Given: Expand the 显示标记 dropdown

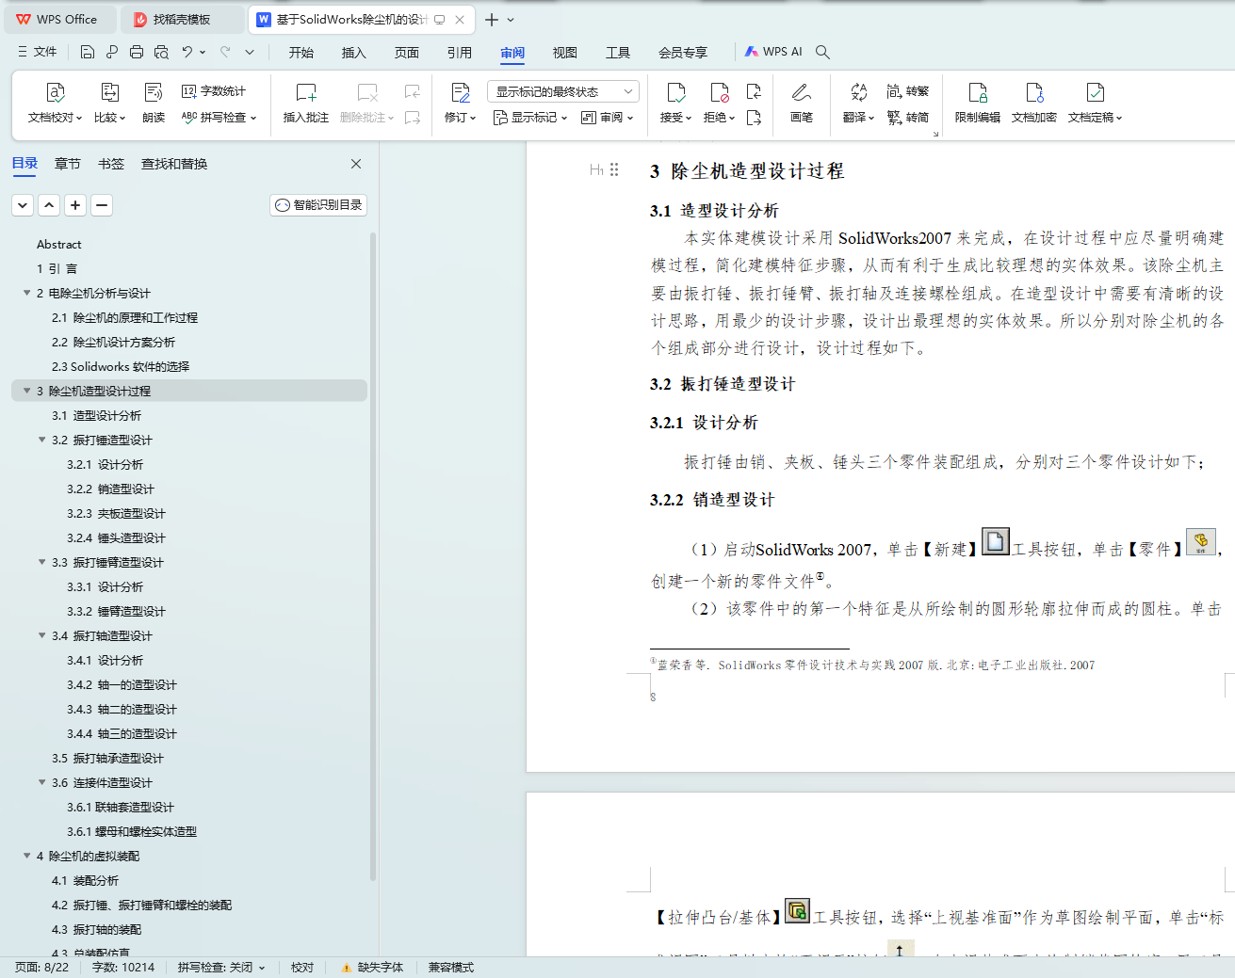Looking at the screenshot, I should pos(530,118).
